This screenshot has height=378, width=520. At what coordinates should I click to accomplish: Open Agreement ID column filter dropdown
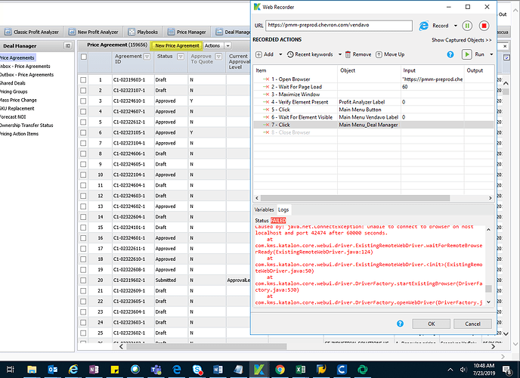click(147, 57)
